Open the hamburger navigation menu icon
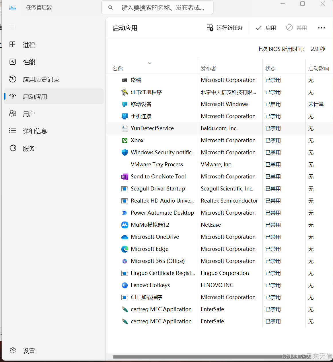This screenshot has width=333, height=362. point(12,27)
